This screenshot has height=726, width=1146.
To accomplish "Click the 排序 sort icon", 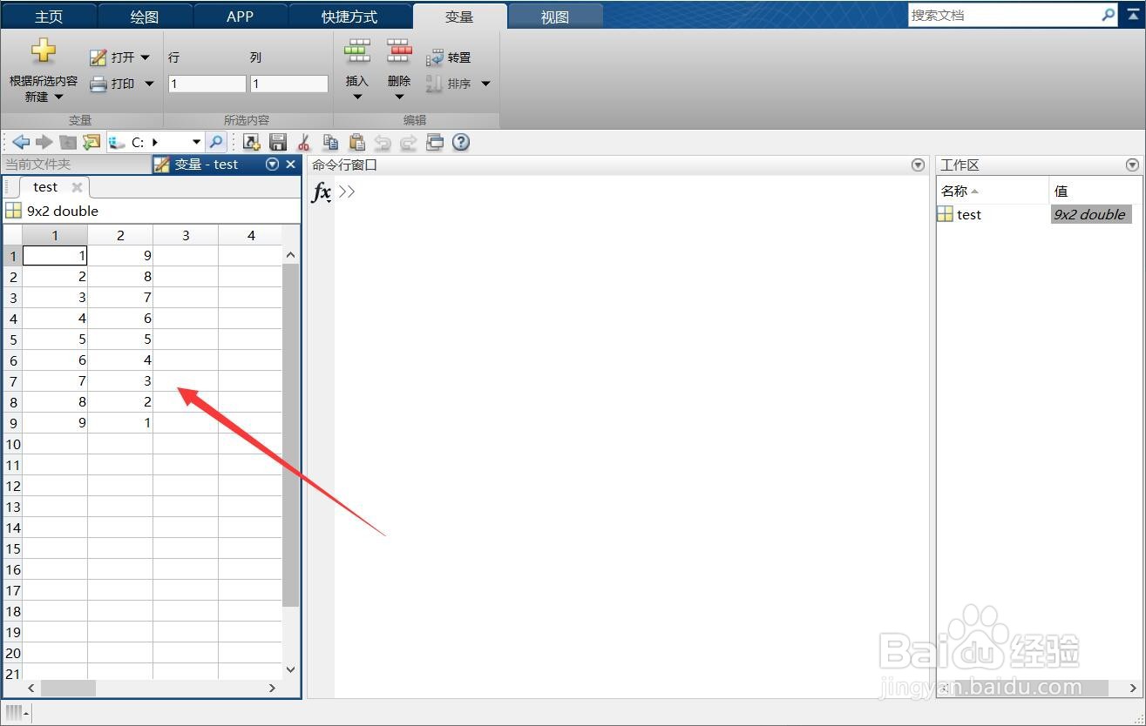I will tap(434, 84).
